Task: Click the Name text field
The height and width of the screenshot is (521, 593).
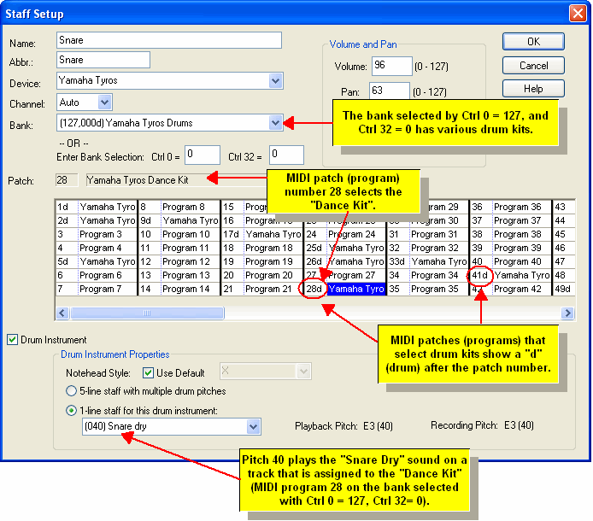Action: (168, 40)
